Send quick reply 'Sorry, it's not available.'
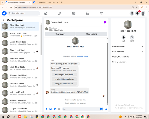 tap(64, 84)
